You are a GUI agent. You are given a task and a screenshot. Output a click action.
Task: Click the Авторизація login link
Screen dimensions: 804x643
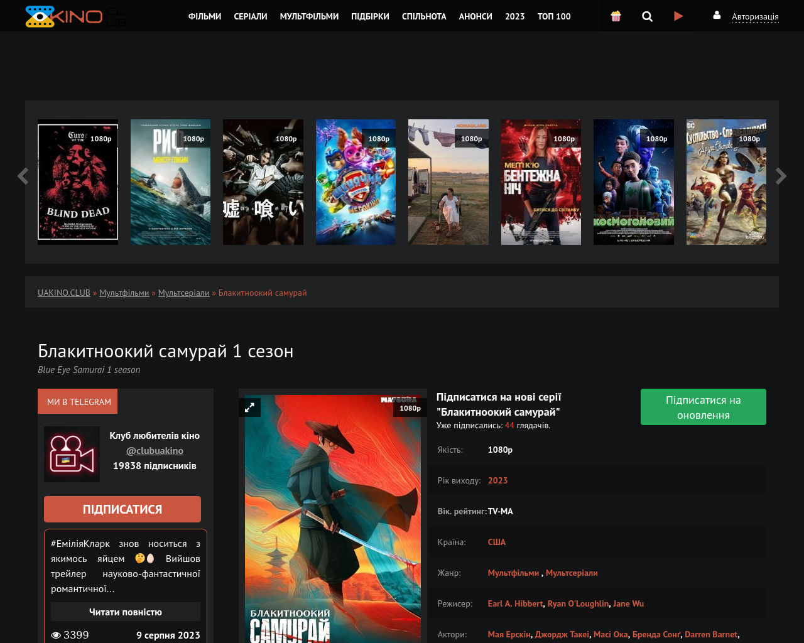(x=755, y=17)
